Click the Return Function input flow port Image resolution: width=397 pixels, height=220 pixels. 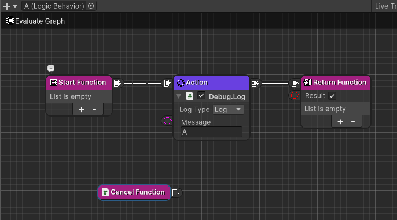click(x=295, y=83)
